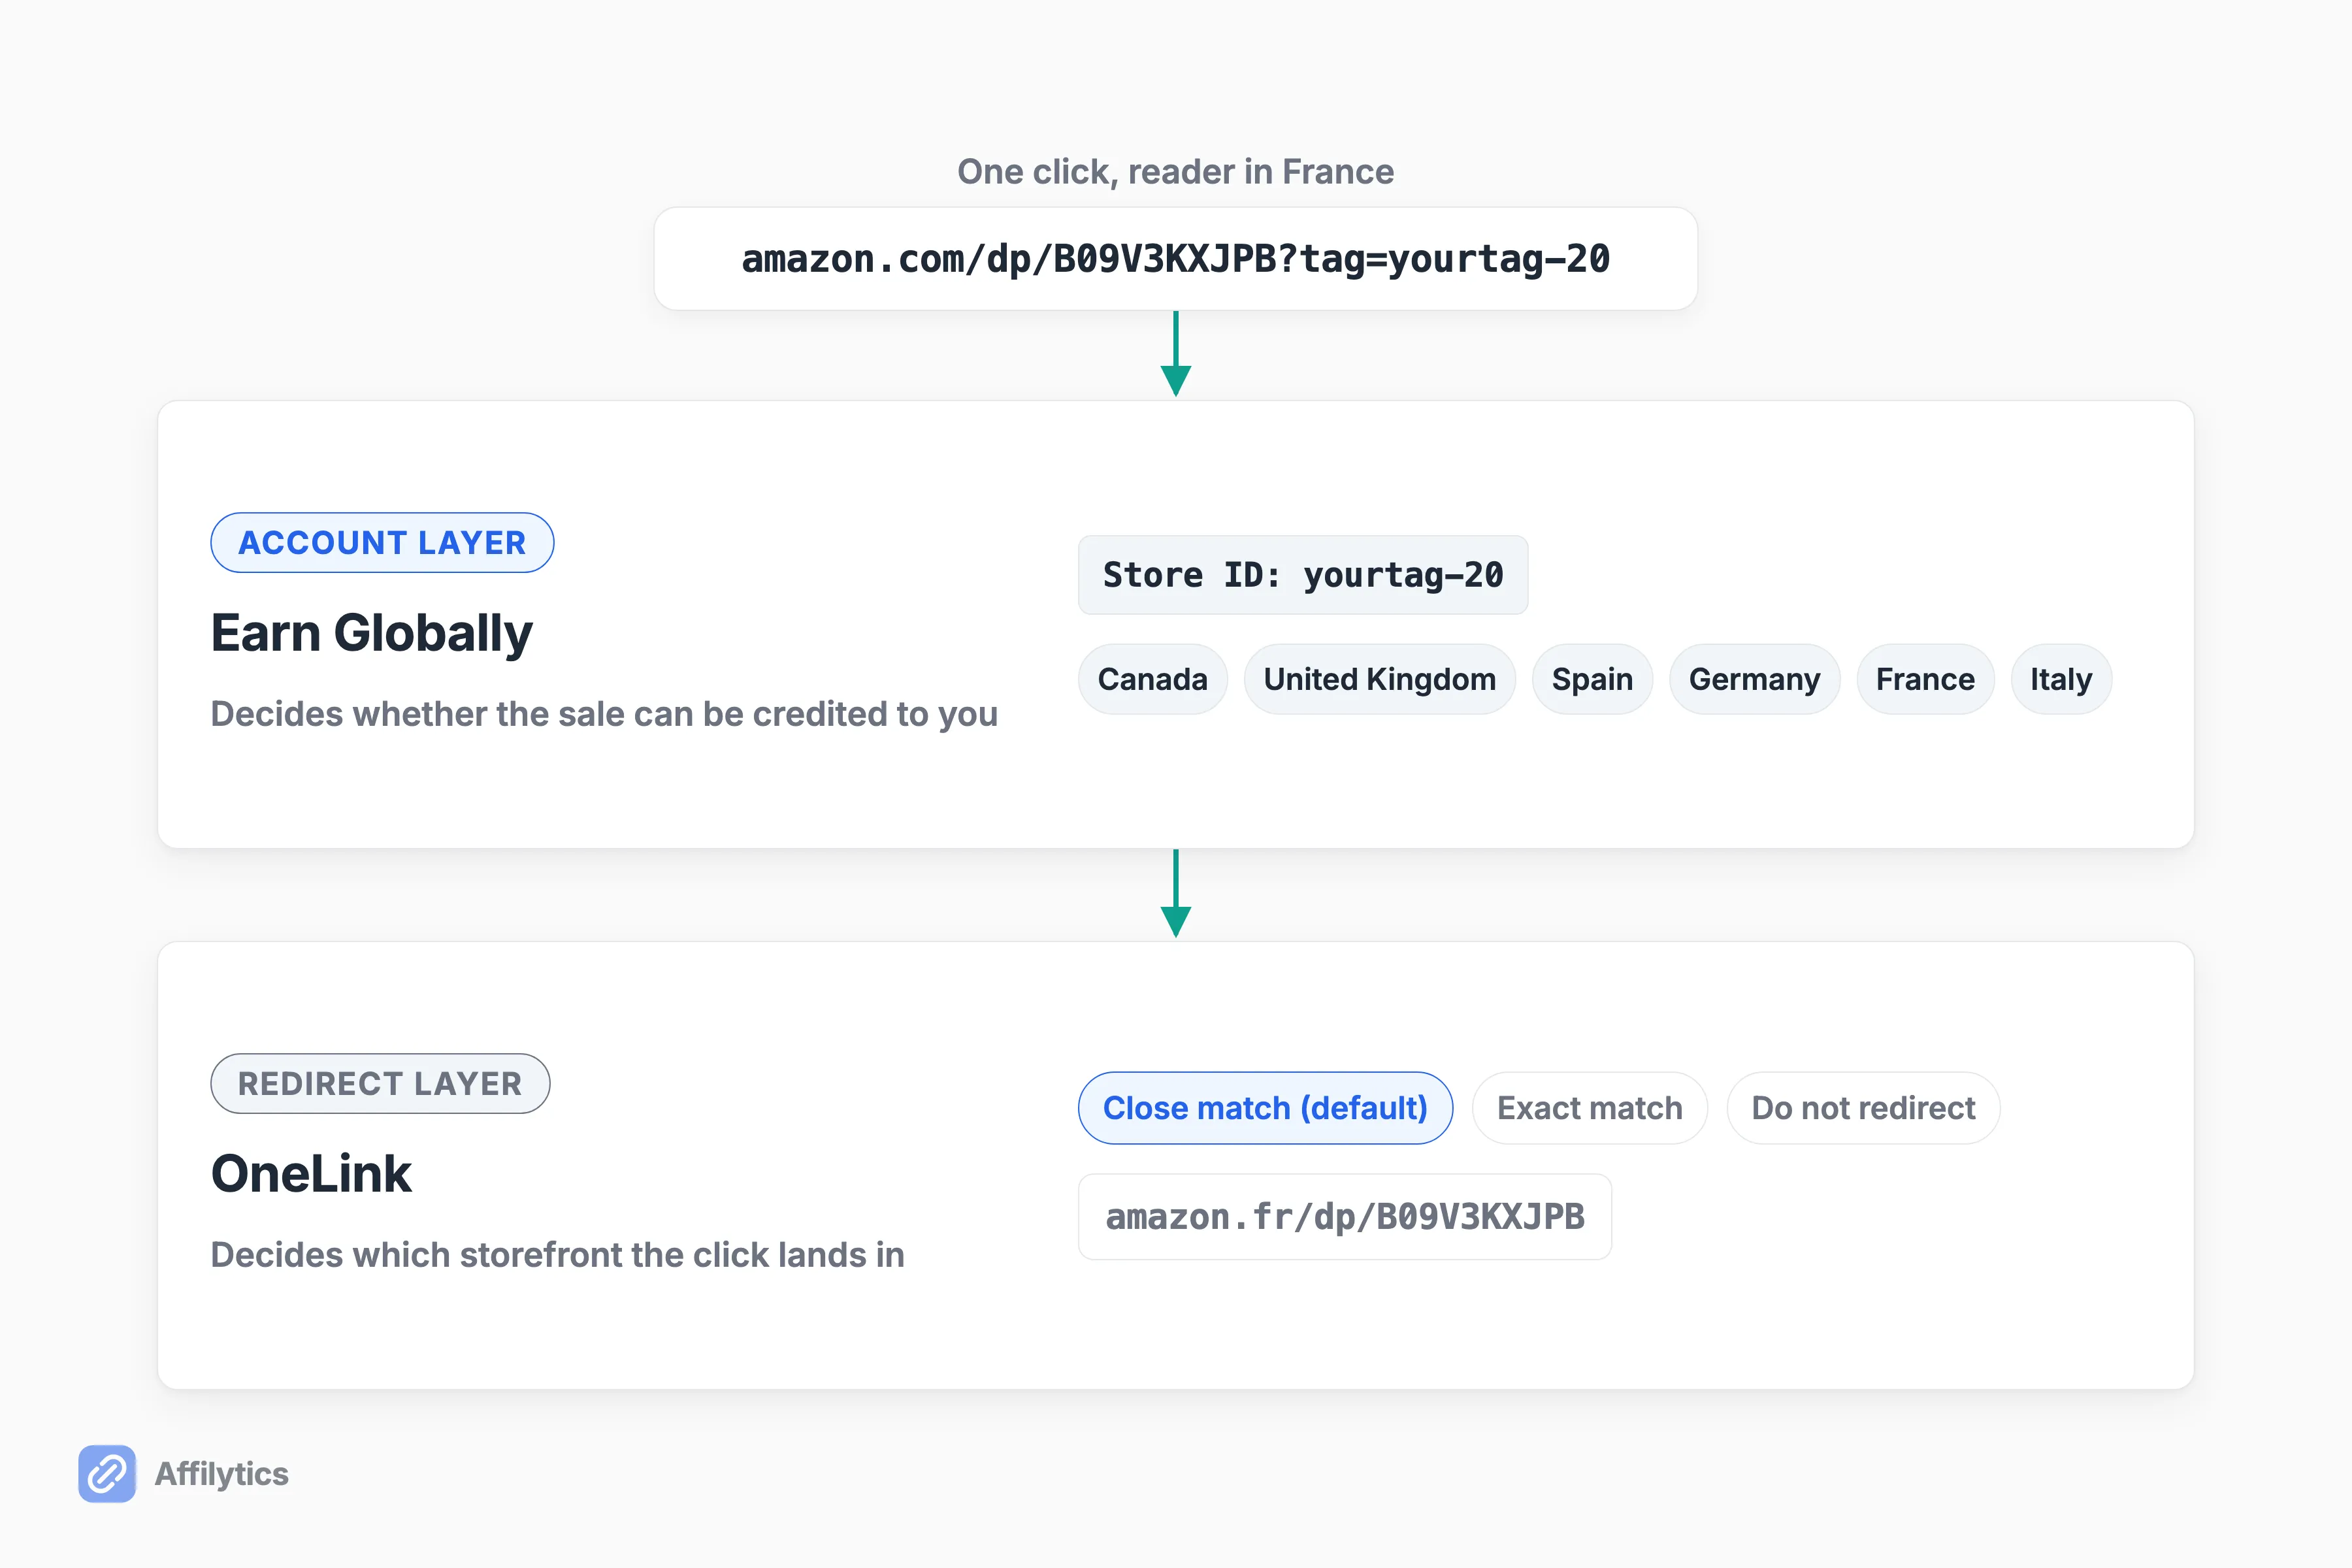Viewport: 2352px width, 1568px height.
Task: Click the Canada country chip
Action: 1153,679
